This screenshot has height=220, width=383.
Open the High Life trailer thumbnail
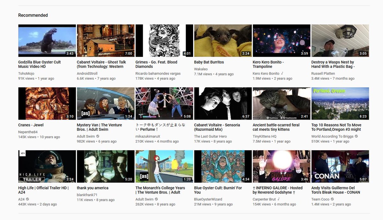click(x=47, y=167)
